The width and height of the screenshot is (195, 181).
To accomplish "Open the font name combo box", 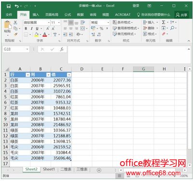I will [x=37, y=23].
